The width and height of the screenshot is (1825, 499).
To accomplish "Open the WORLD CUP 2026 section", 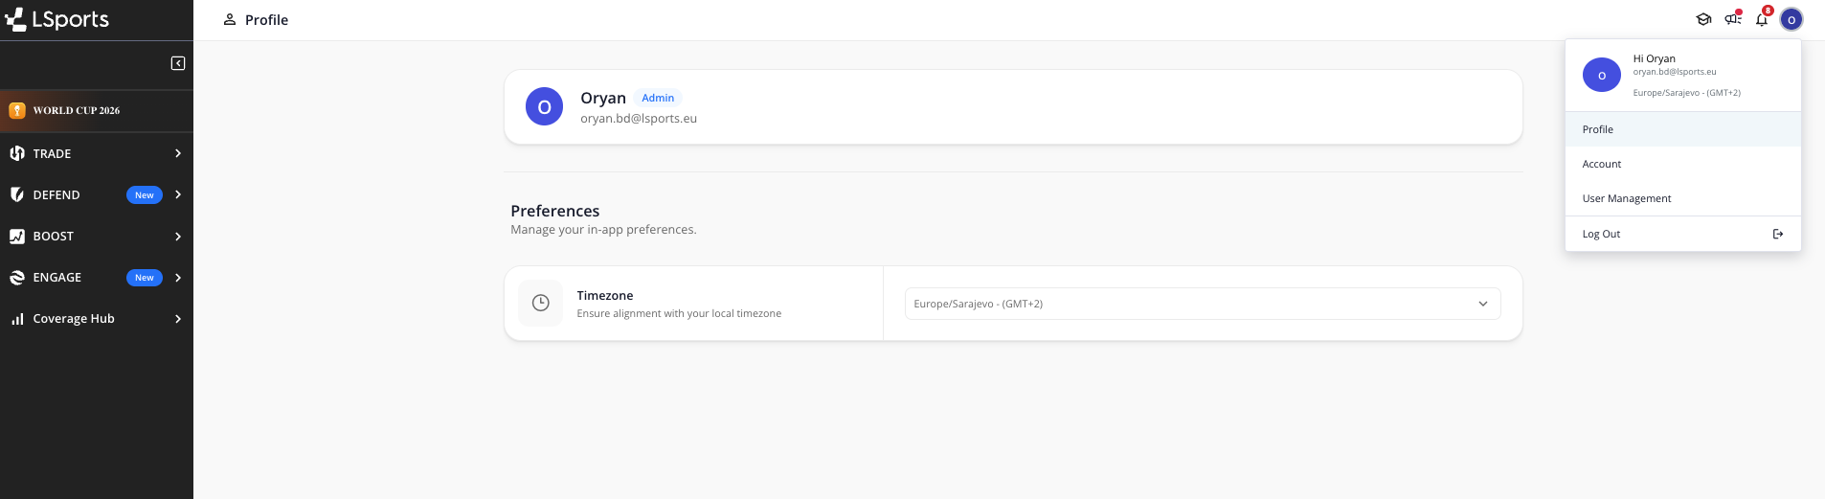I will pos(97,110).
